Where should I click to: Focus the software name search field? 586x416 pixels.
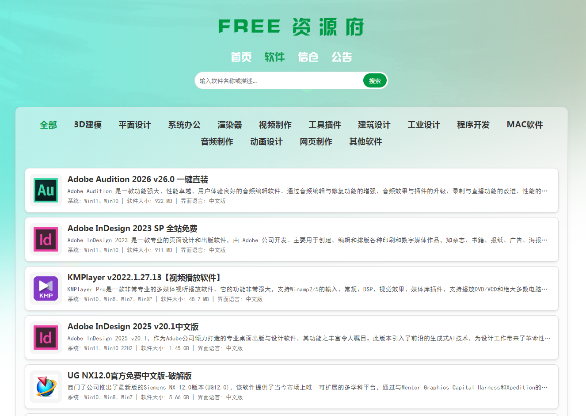(279, 81)
